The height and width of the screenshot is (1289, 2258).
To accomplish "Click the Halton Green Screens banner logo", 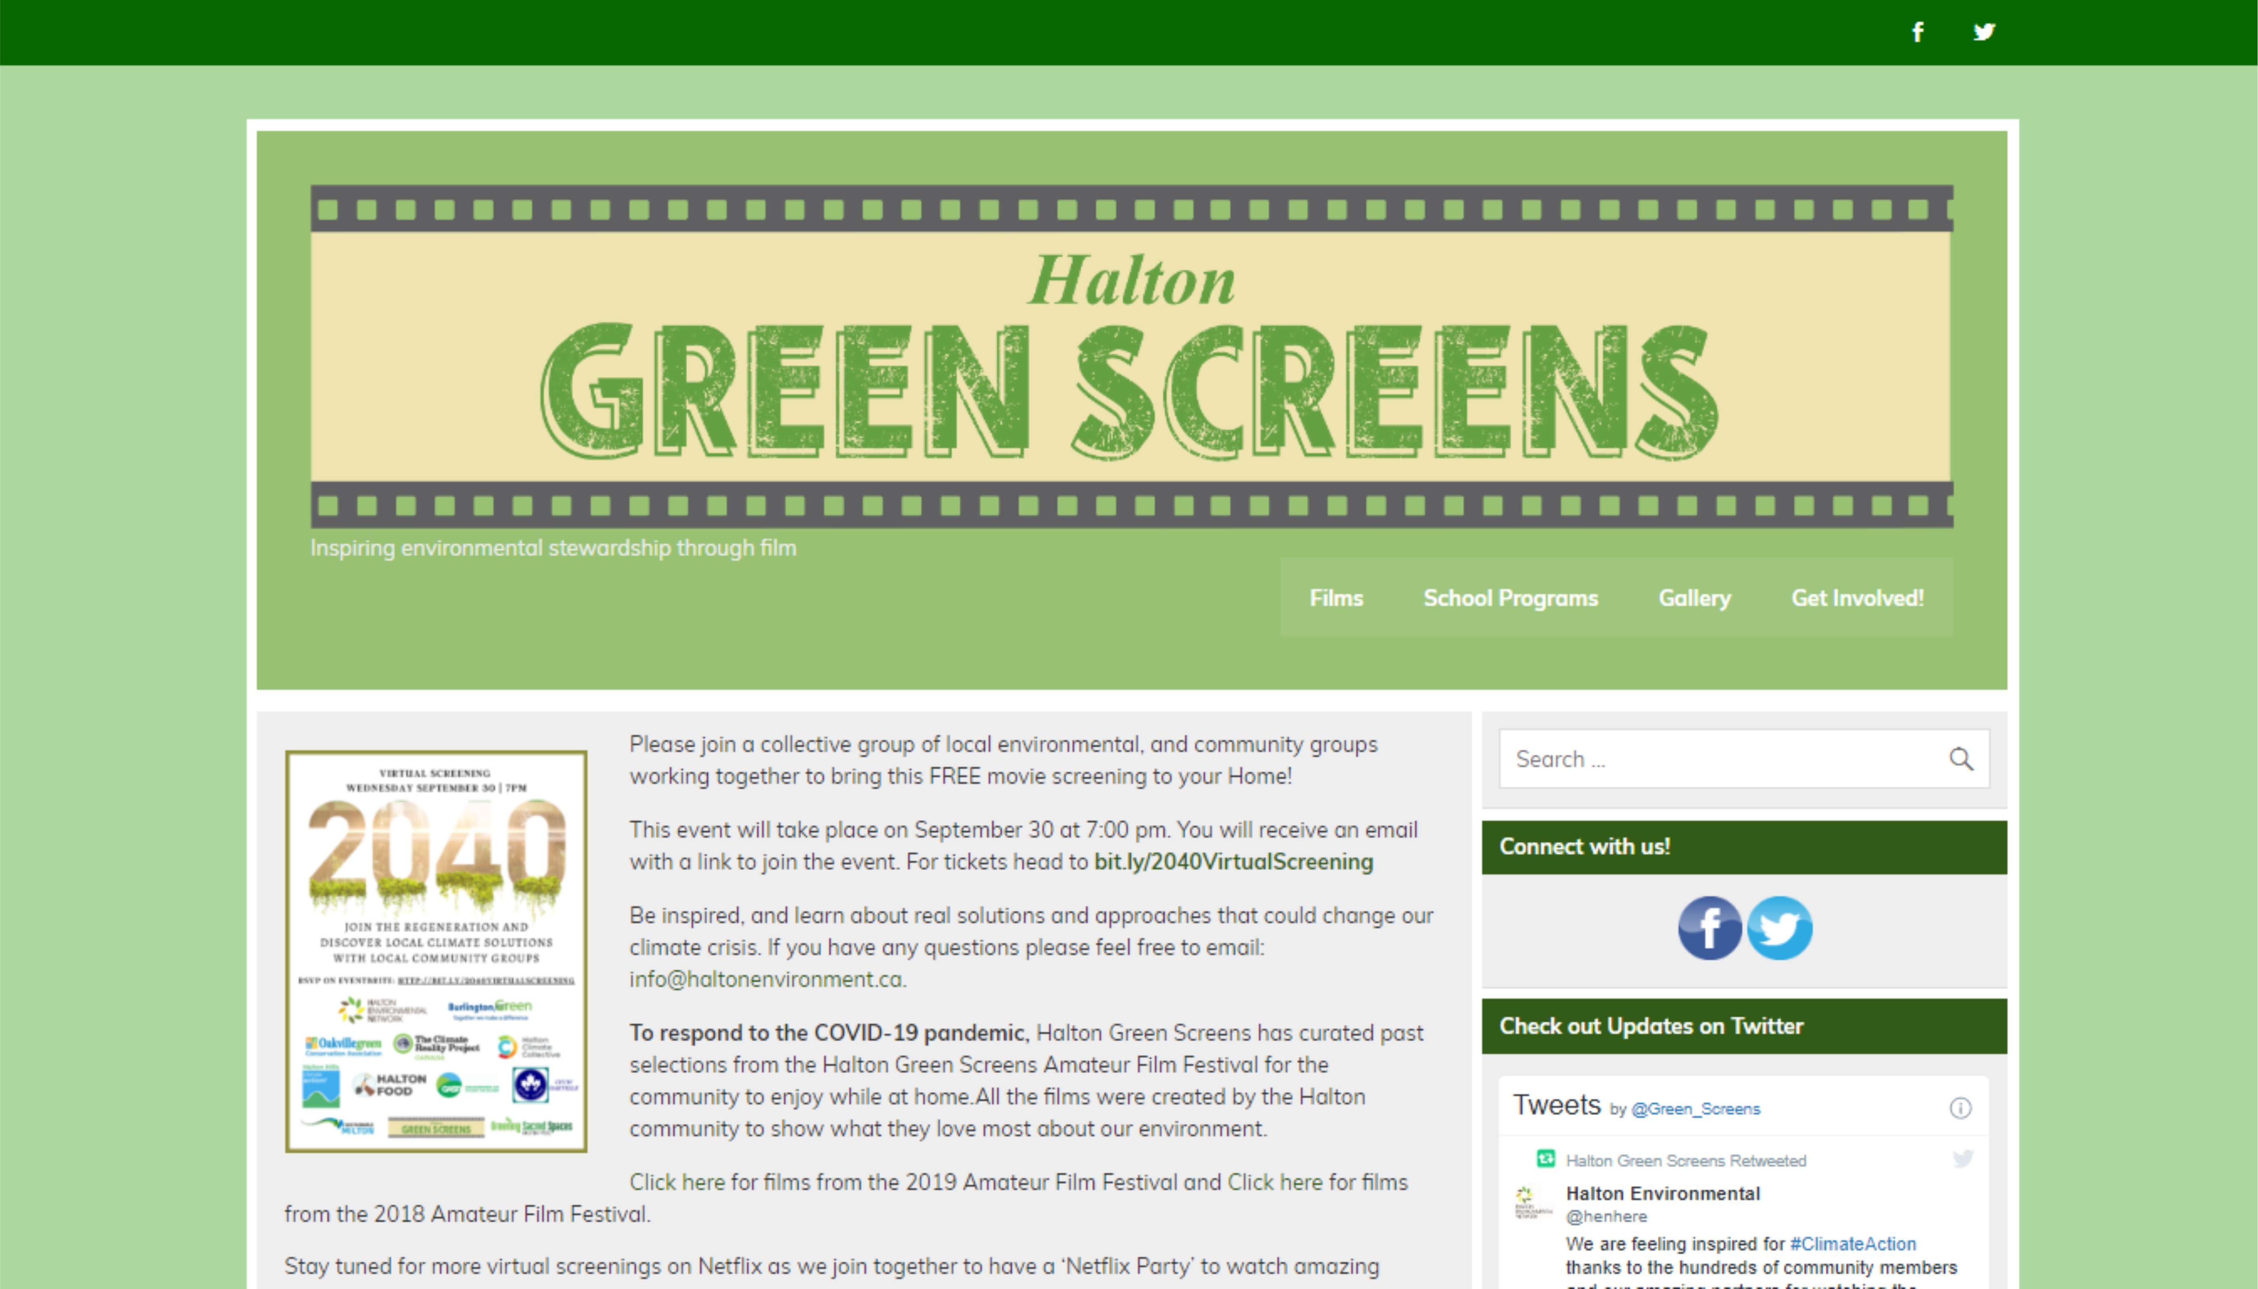I will 1131,356.
